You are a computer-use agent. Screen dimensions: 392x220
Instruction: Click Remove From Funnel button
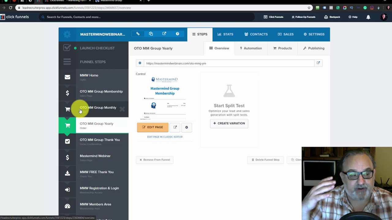click(155, 160)
